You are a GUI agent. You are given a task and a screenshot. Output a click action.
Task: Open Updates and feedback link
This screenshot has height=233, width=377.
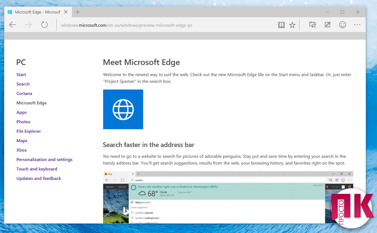click(39, 178)
